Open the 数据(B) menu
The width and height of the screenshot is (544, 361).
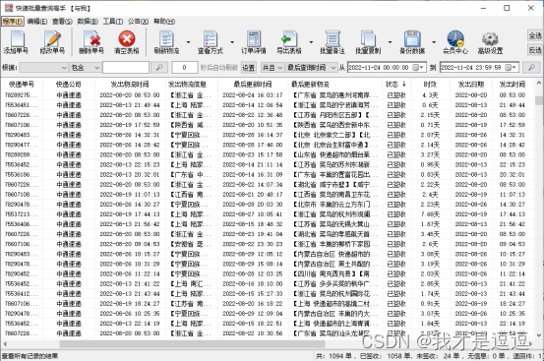88,22
